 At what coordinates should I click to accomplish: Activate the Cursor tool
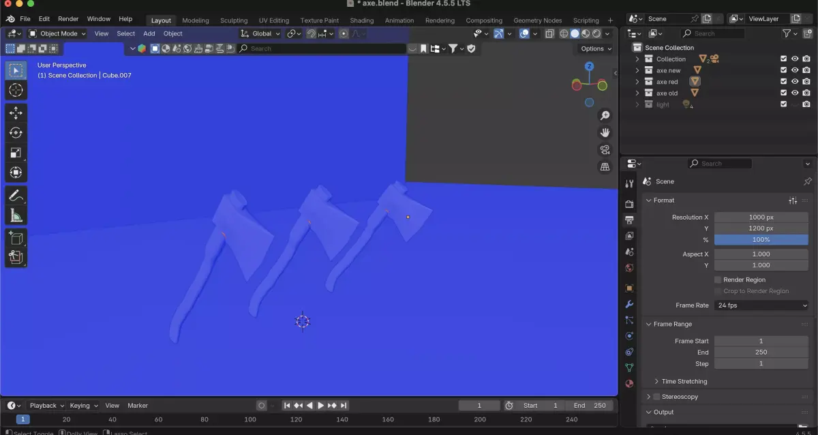click(16, 90)
